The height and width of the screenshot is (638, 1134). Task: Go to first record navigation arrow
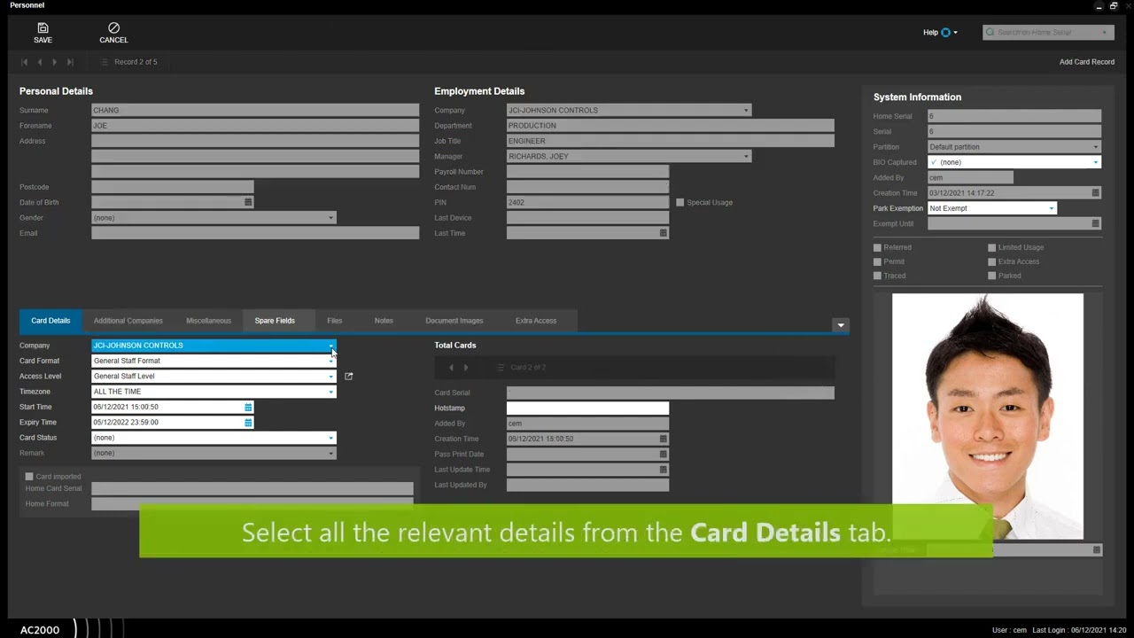[24, 62]
